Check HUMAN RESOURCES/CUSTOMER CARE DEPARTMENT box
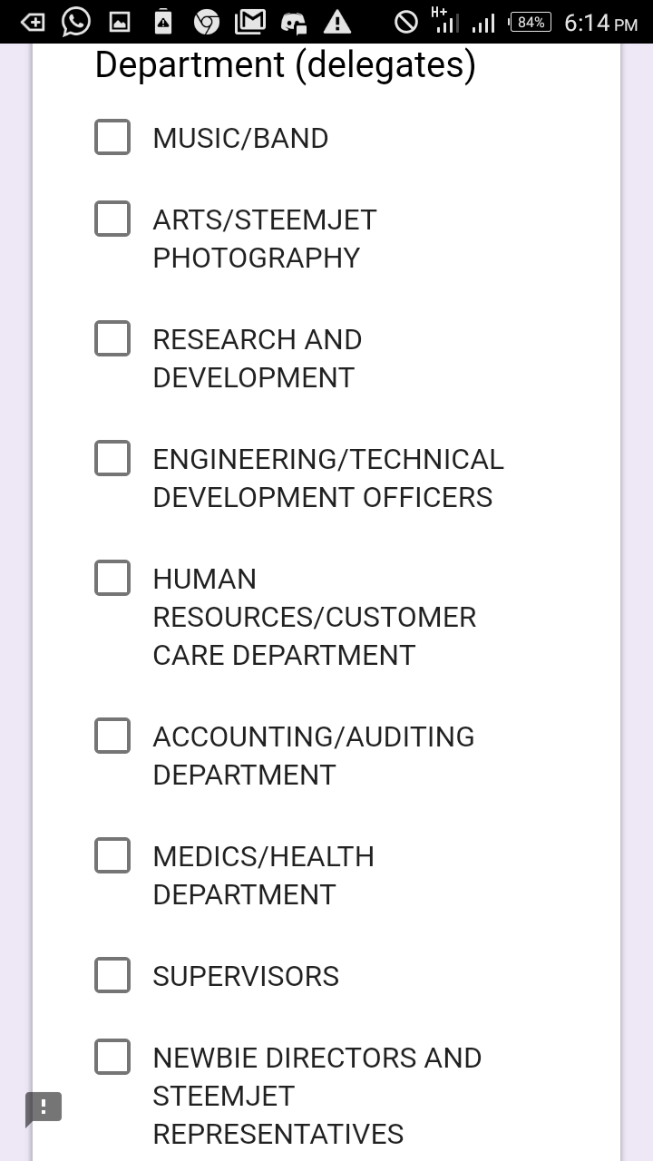Viewport: 653px width, 1161px height. point(112,578)
